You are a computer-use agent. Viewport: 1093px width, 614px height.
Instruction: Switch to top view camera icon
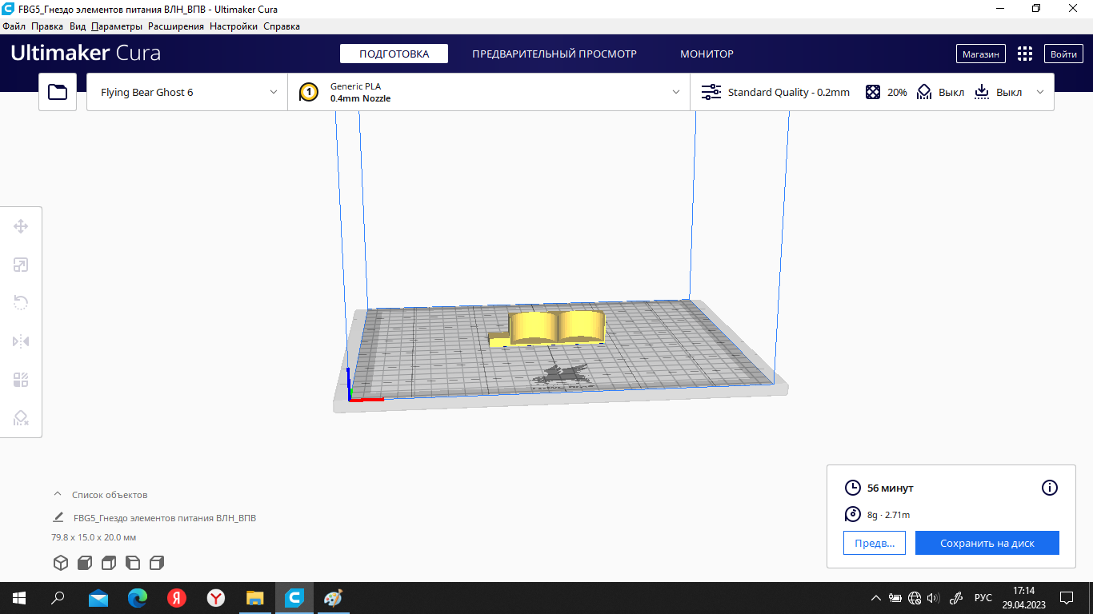(x=109, y=563)
